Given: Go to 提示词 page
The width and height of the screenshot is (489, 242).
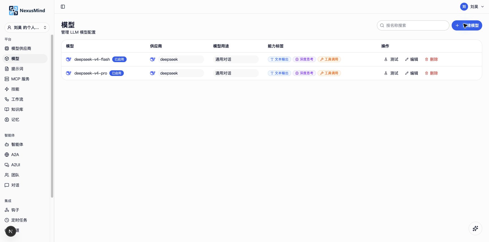Looking at the screenshot, I should [25, 69].
